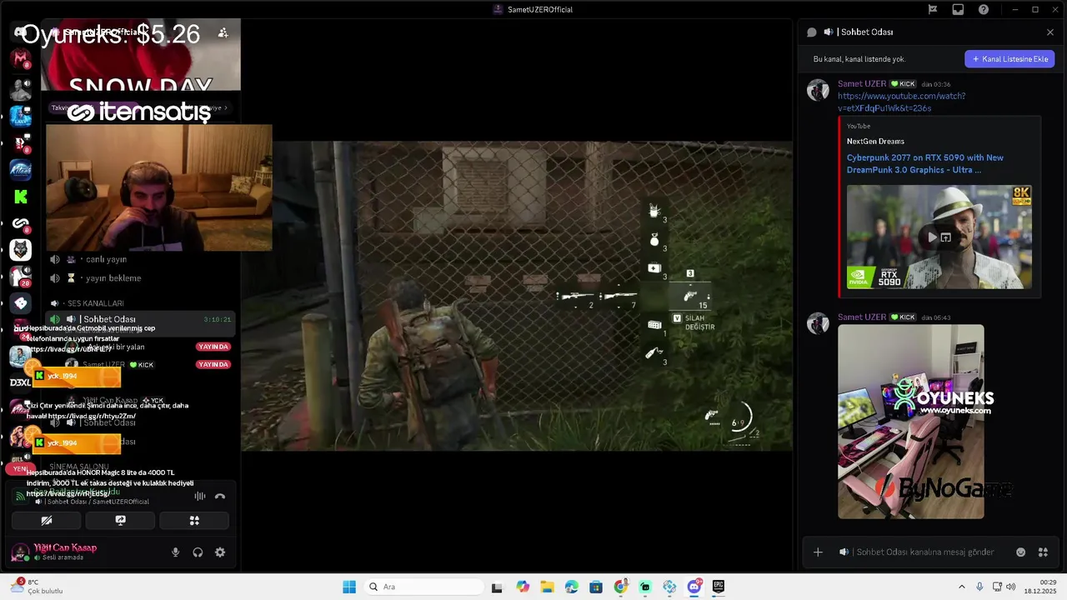Click the Ara taskbar search box
The width and height of the screenshot is (1067, 600).
(x=422, y=587)
